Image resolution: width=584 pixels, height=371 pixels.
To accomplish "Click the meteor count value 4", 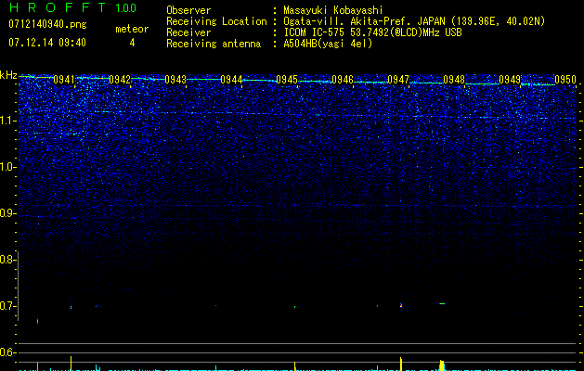I will [x=132, y=43].
